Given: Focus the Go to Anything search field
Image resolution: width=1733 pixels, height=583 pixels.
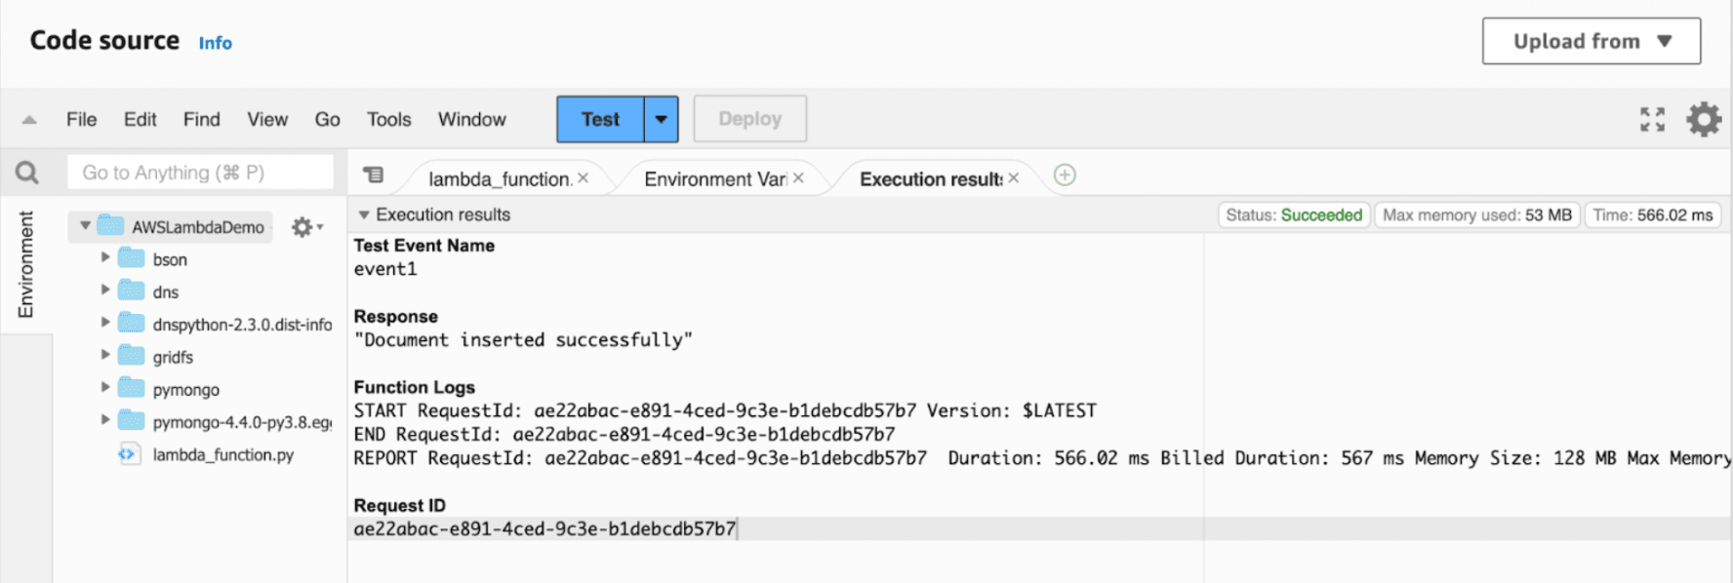Looking at the screenshot, I should pos(200,173).
